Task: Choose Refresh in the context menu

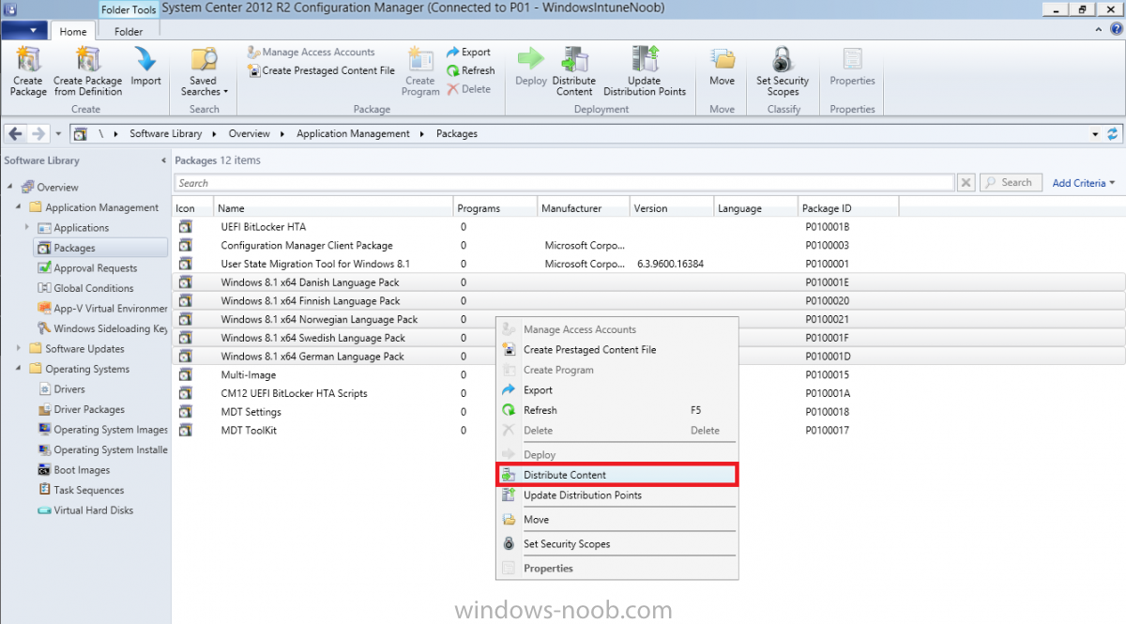Action: point(616,410)
